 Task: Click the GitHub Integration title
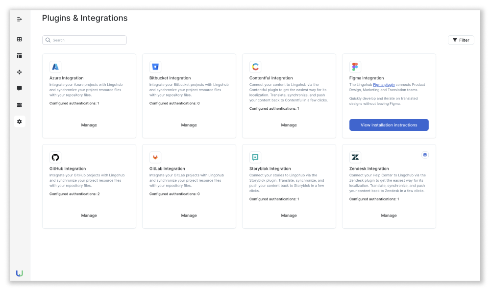click(x=68, y=169)
